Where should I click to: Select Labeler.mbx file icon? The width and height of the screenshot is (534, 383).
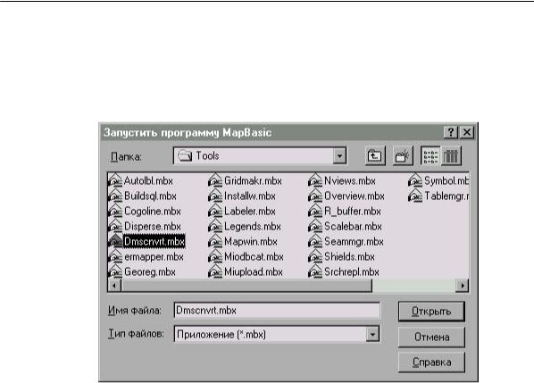pyautogui.click(x=215, y=211)
